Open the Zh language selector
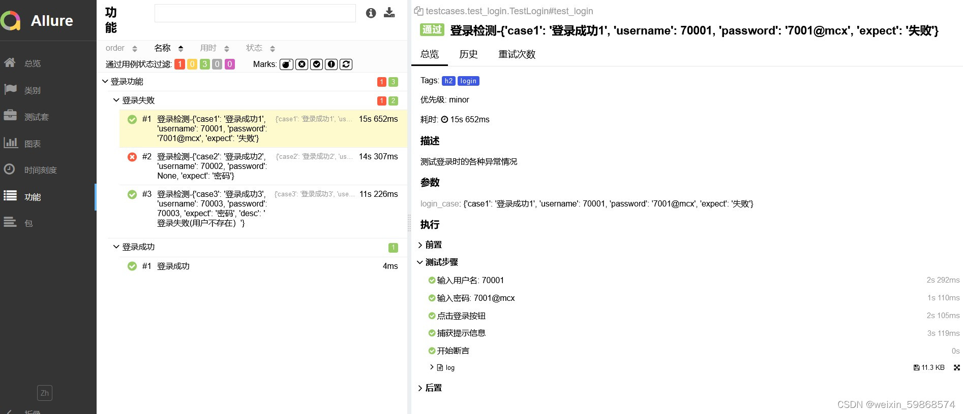Screen dimensions: 963x414 point(45,393)
